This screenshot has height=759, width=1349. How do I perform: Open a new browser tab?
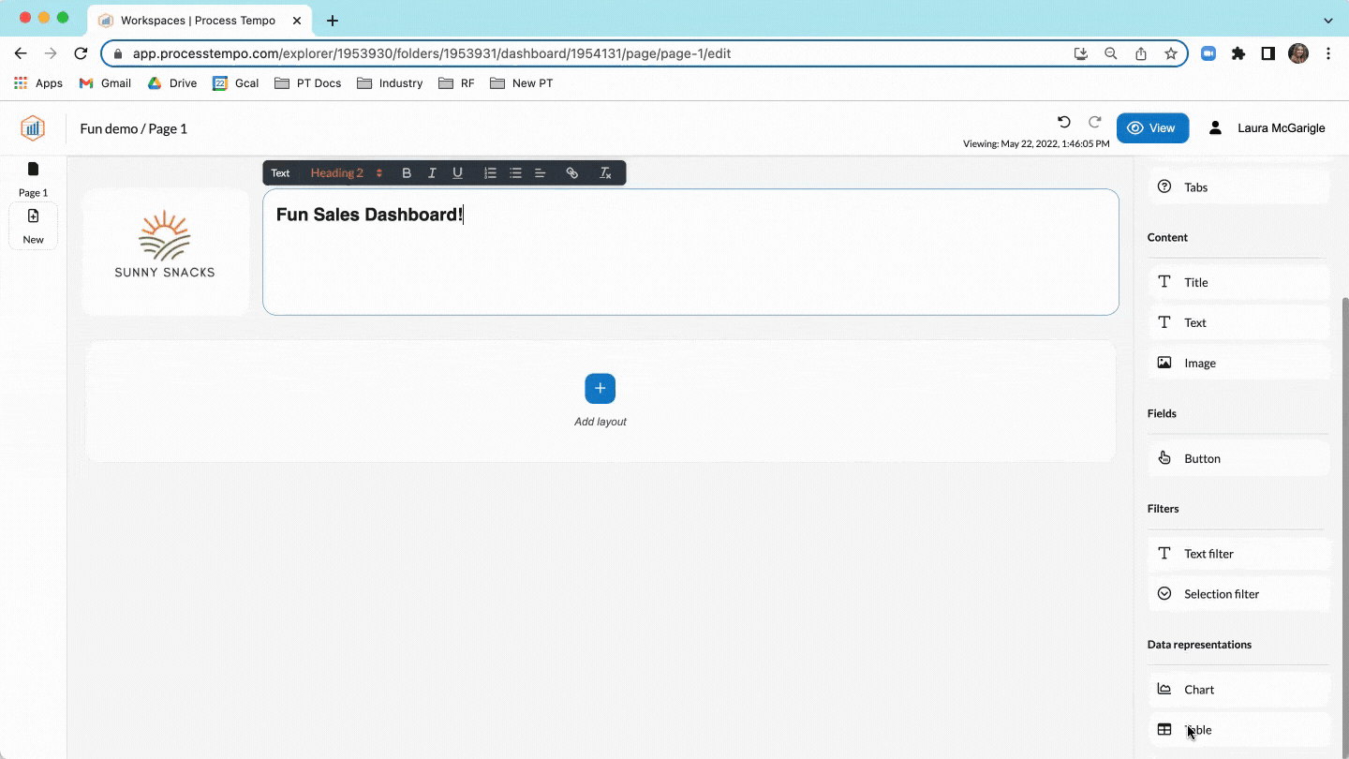click(x=332, y=21)
